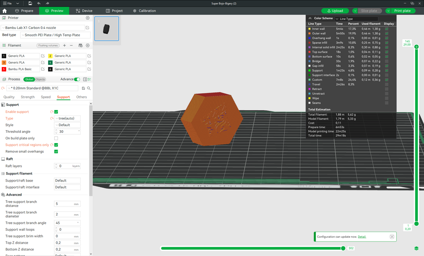Select the plate 1 thumbnail

(x=106, y=29)
